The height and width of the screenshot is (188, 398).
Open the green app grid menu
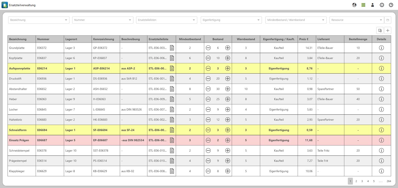(363, 5)
